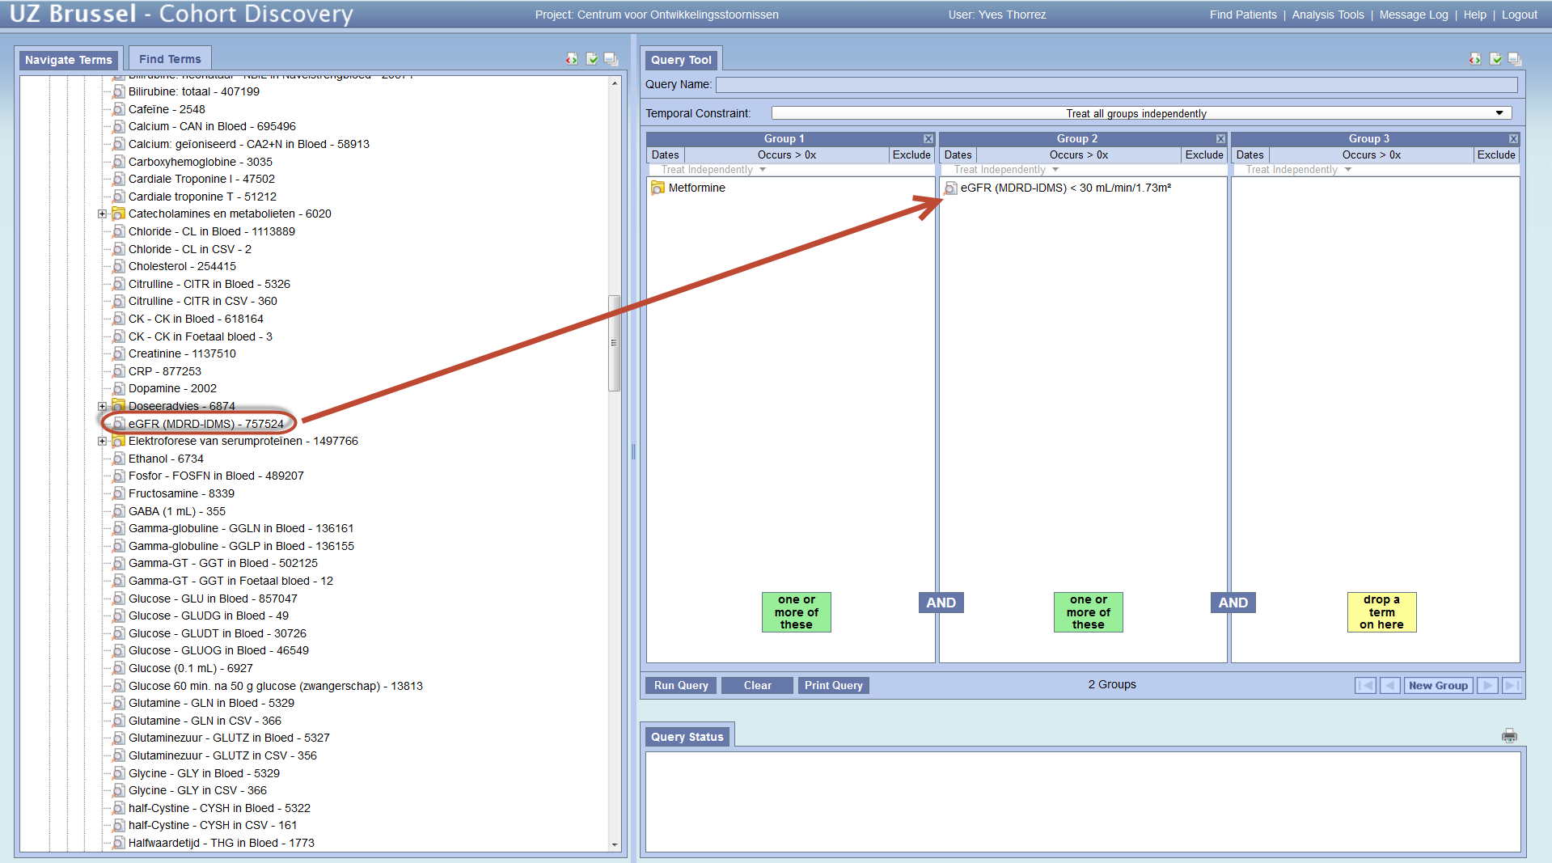Select the Query Status tab
Screen dimensions: 1552x863
coord(687,737)
